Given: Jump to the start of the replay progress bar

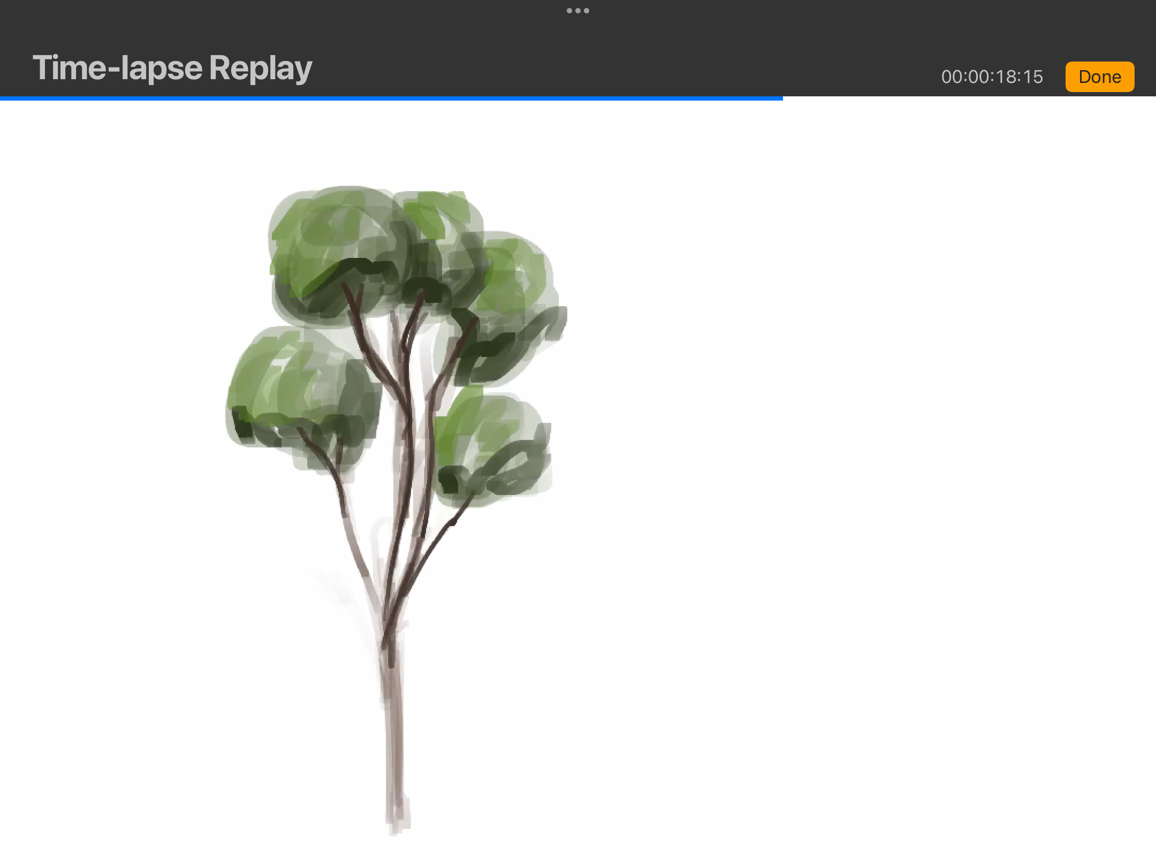Looking at the screenshot, I should (2, 98).
